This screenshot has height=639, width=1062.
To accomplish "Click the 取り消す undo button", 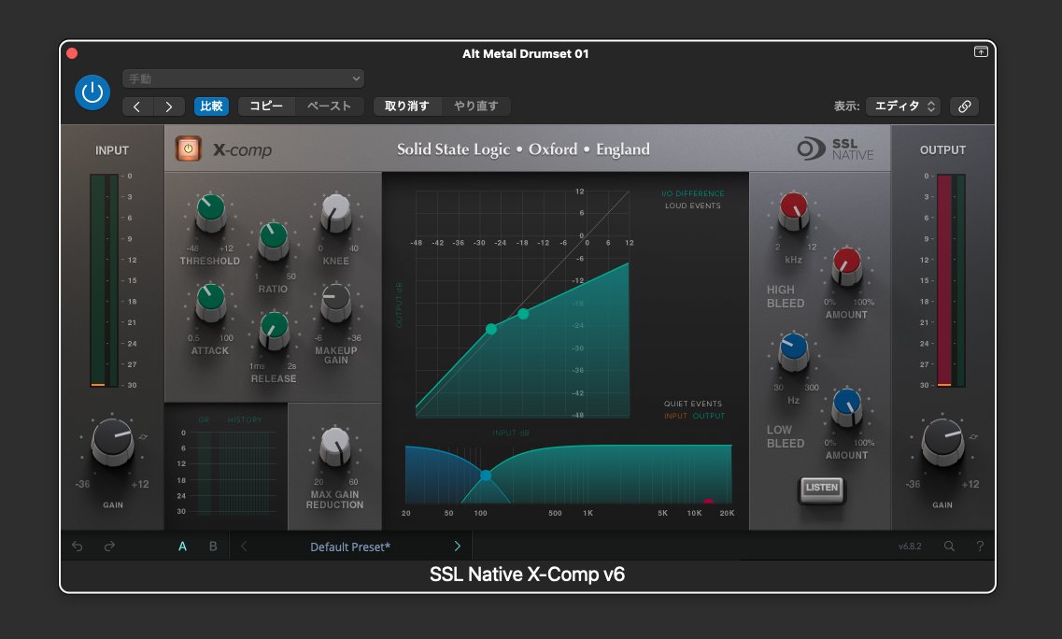I will tap(407, 106).
